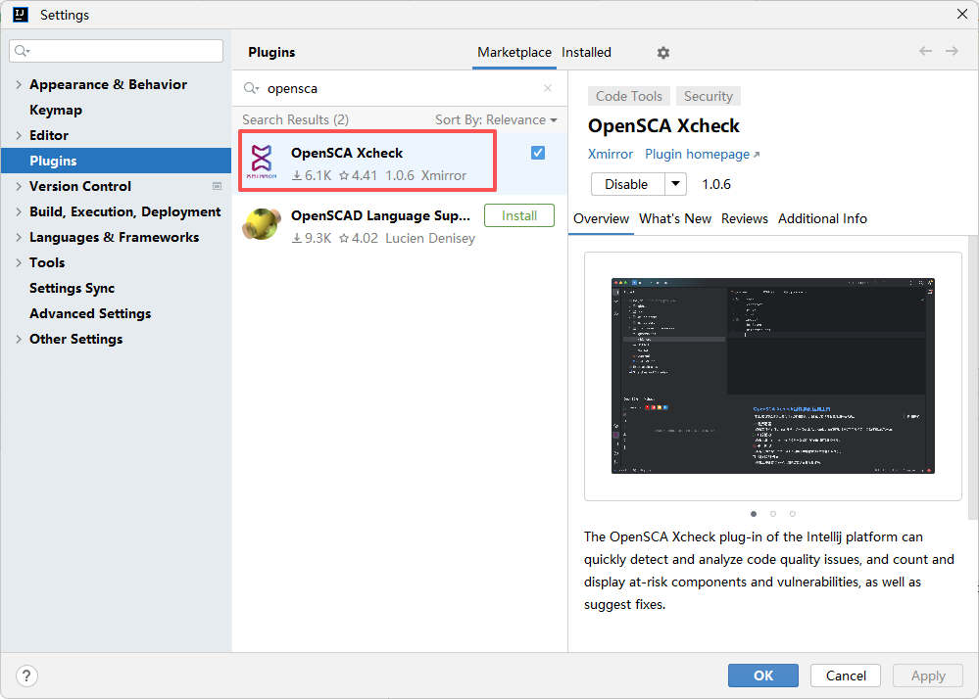This screenshot has height=699, width=979.
Task: Open the Sort By Relevance dropdown
Action: (496, 119)
